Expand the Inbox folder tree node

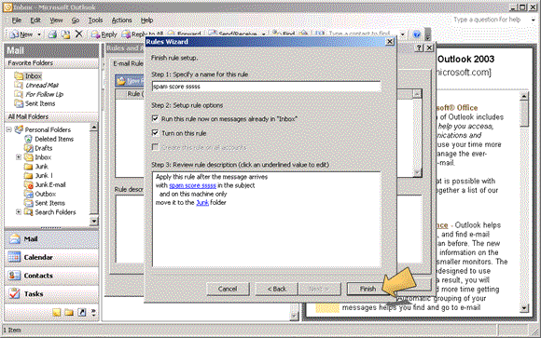point(19,157)
